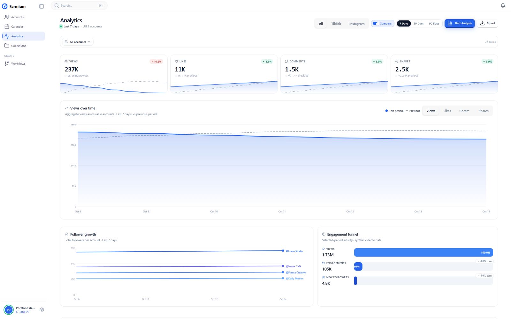Click the Farmium logo icon
The image size is (511, 319).
click(5, 6)
